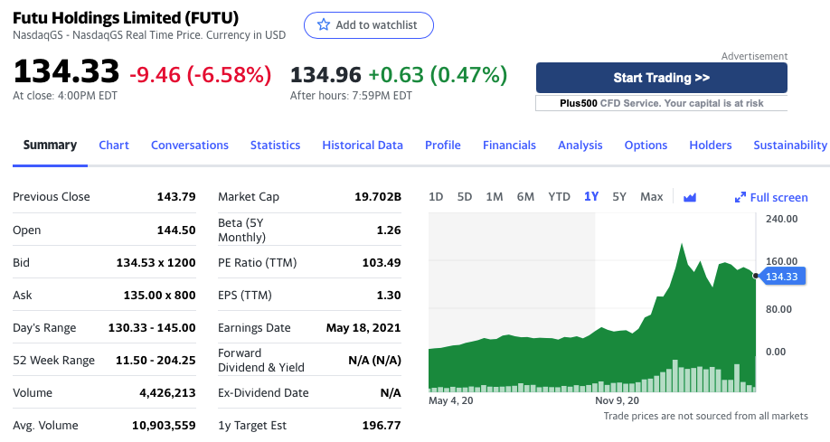Set chart range to Max
This screenshot has width=830, height=442.
[652, 197]
